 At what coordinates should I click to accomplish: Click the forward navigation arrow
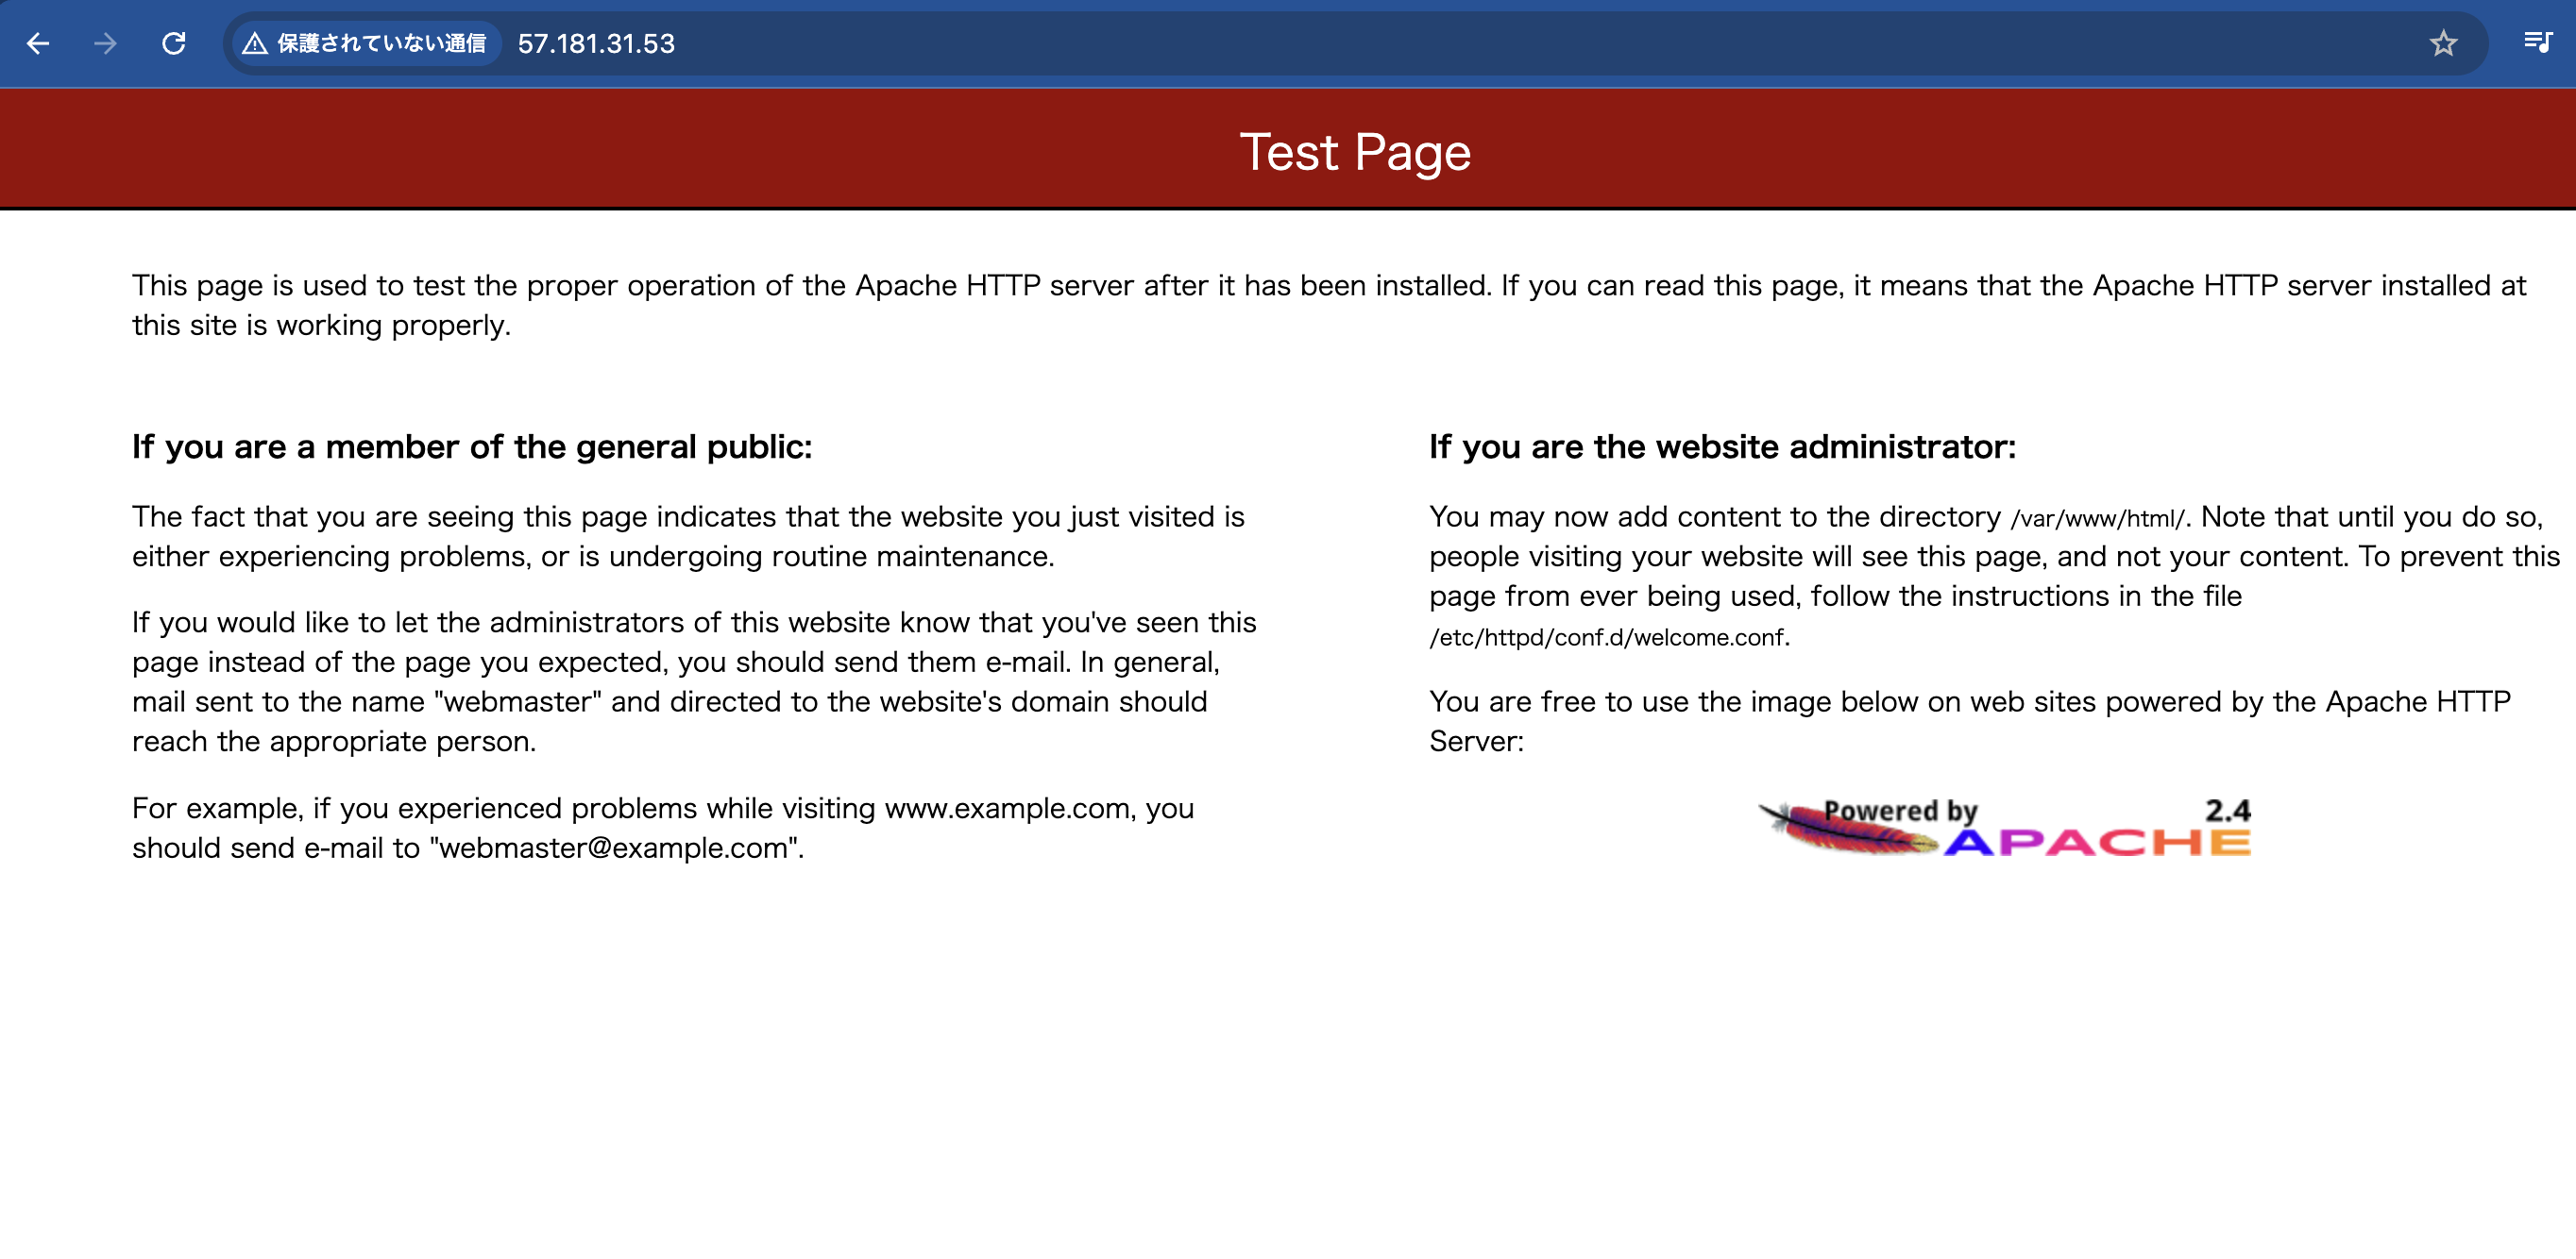coord(105,44)
